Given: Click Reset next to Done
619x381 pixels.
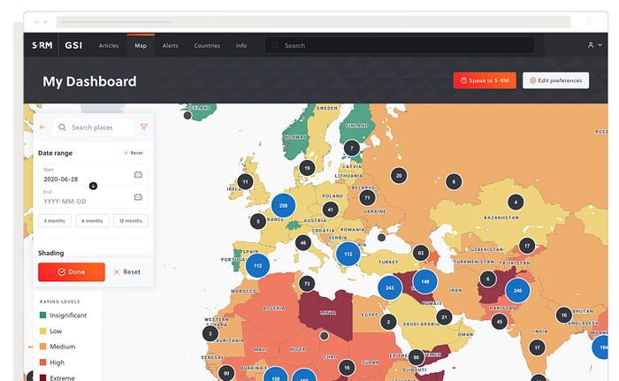Looking at the screenshot, I should pyautogui.click(x=127, y=271).
